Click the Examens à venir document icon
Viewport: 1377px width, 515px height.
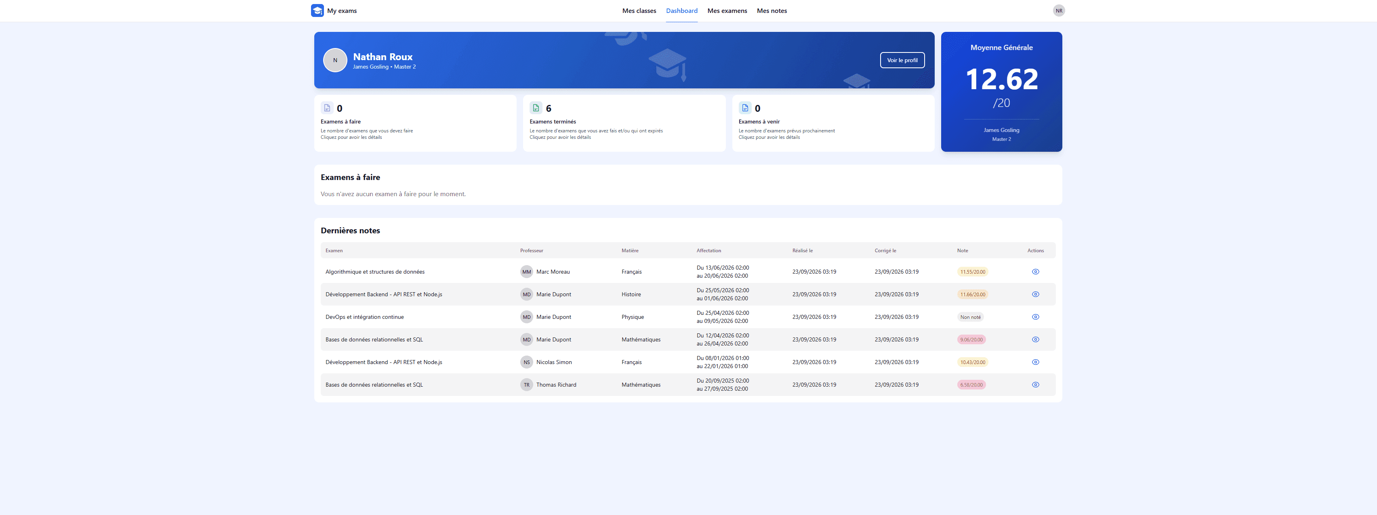[x=744, y=108]
